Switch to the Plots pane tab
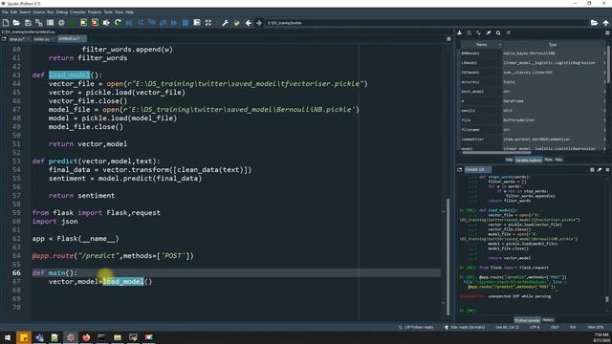 [548, 160]
